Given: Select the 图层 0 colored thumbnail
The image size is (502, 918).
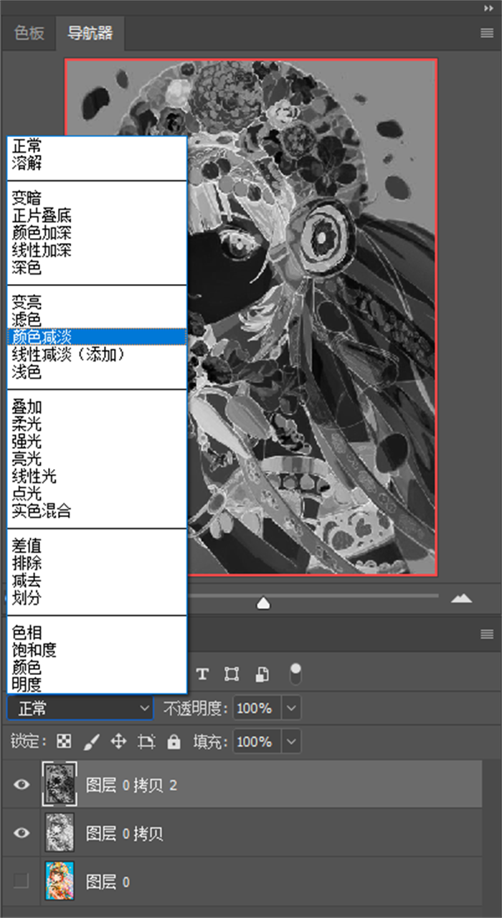Looking at the screenshot, I should click(60, 881).
